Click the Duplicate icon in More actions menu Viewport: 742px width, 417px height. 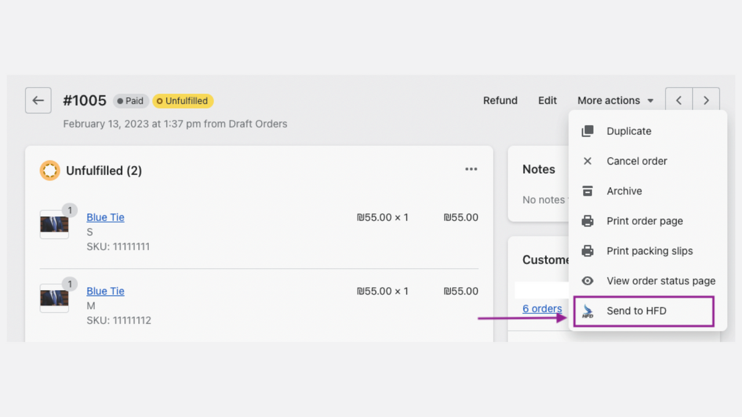[x=587, y=131]
